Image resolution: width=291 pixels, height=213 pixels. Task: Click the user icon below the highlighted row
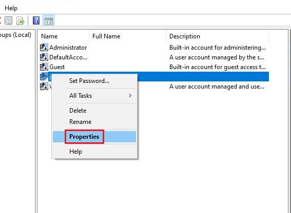44,87
